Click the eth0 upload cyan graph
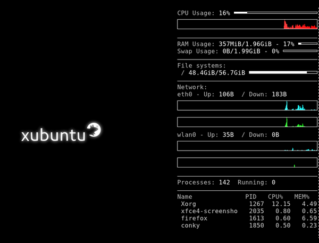This screenshot has height=243, width=319. pyautogui.click(x=247, y=106)
